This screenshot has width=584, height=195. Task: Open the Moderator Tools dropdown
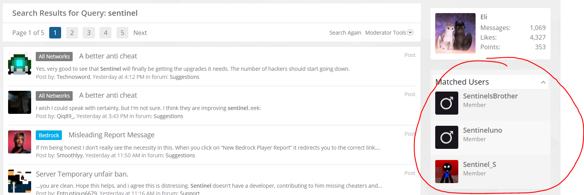click(389, 33)
